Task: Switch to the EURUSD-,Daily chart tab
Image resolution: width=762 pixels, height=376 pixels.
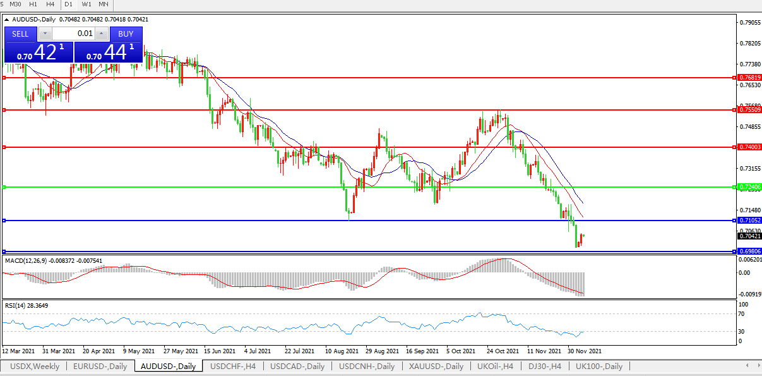Action: (x=100, y=367)
